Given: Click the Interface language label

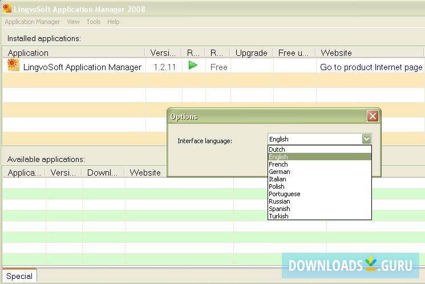Looking at the screenshot, I should tap(205, 141).
